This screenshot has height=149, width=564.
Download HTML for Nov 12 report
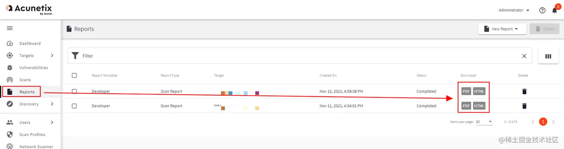[479, 91]
